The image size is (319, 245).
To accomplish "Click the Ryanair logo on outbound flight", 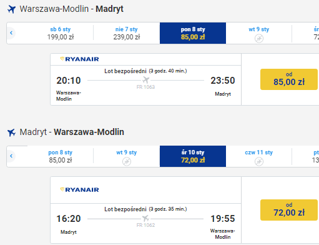I will point(79,59).
